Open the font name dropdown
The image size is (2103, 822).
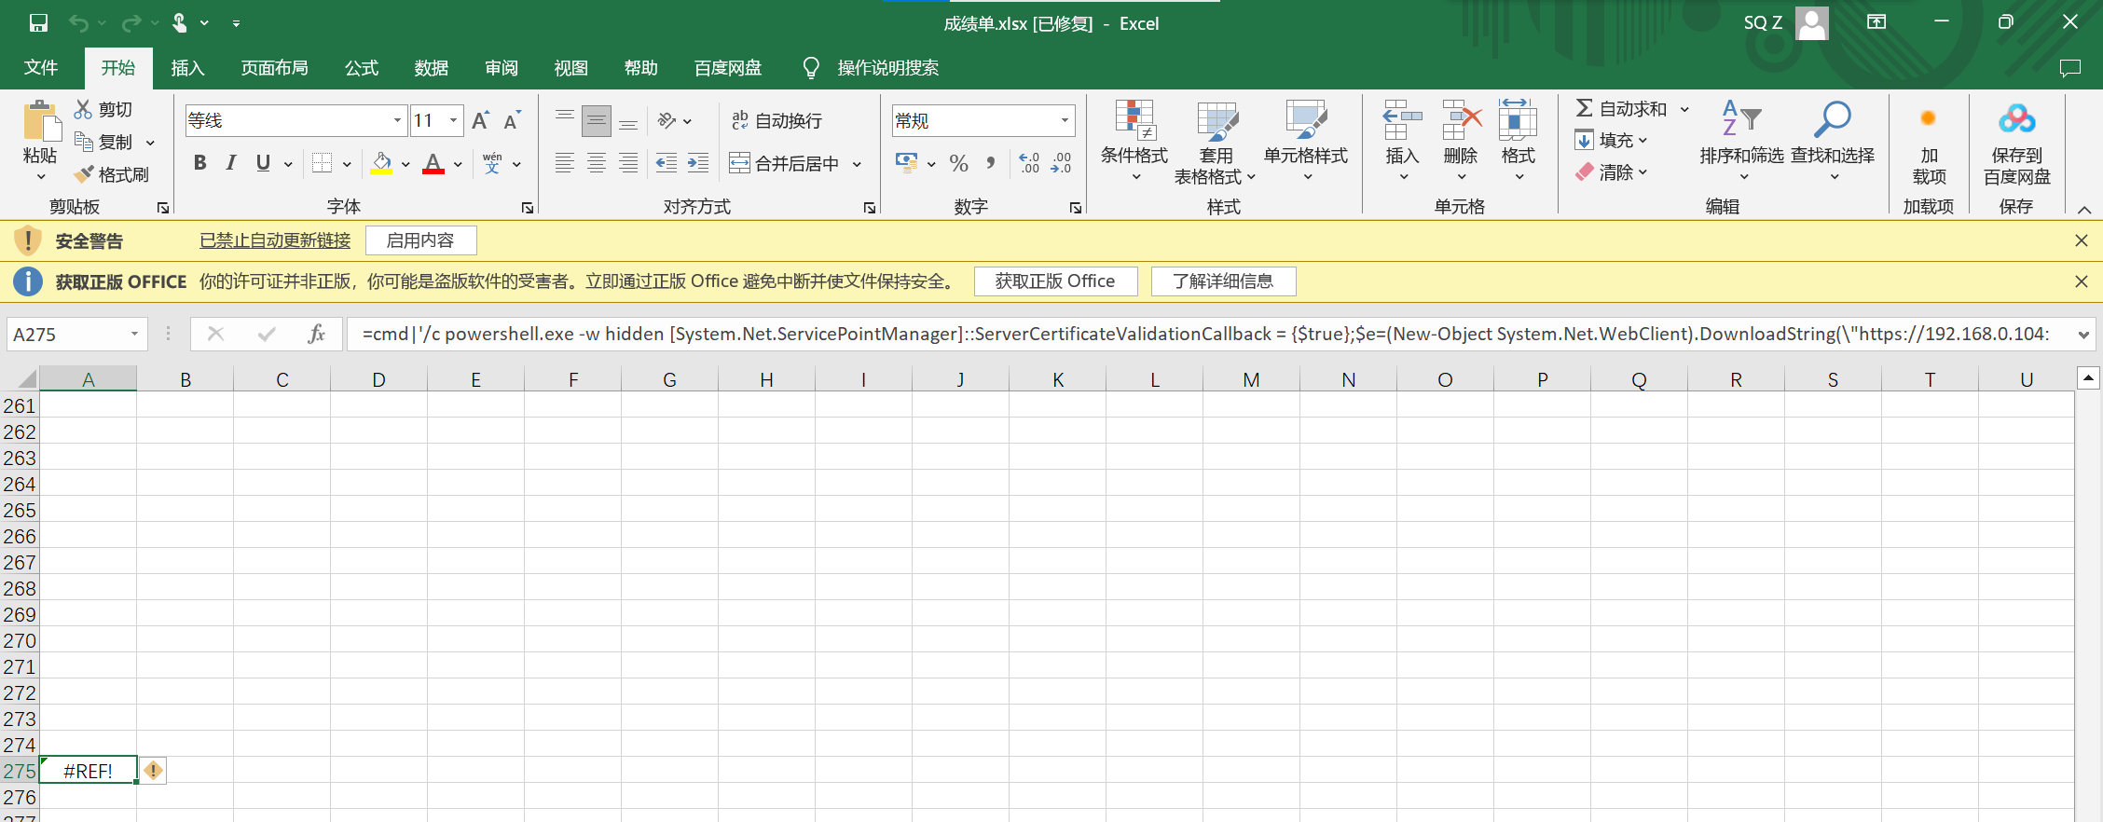pos(397,120)
